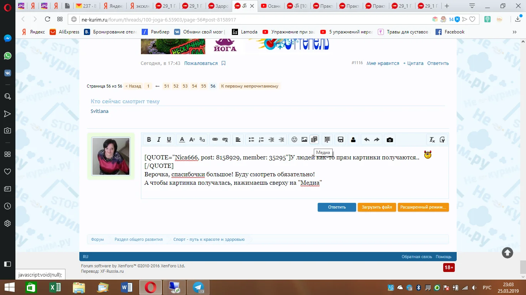Screen dimensions: 526x295
Task: Go to page 55 of the thread
Action: click(x=204, y=86)
